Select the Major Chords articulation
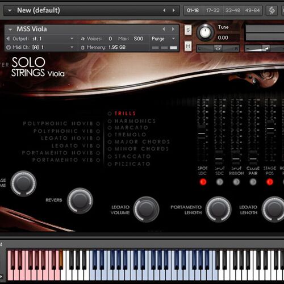Viewport: 284px width, 284px height. [x=139, y=141]
